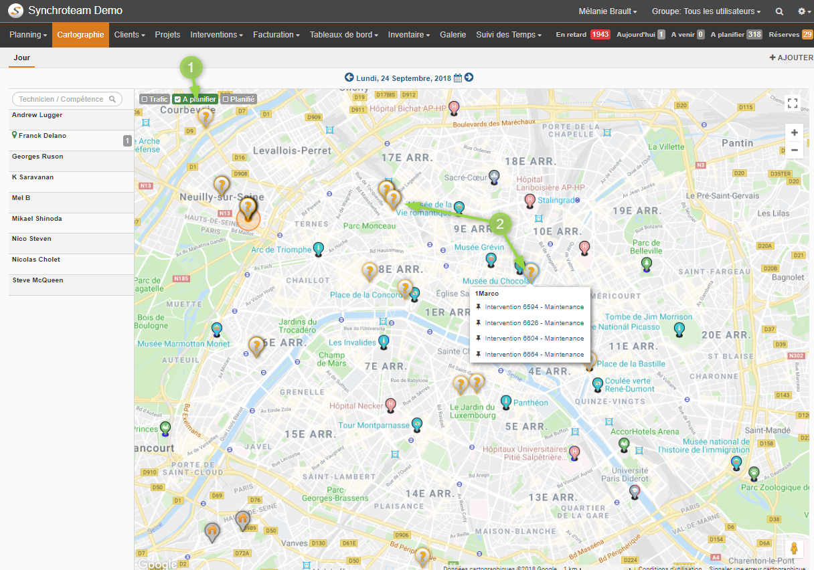814x570 pixels.
Task: Open Intervention 6664 - Maintenance link
Action: click(x=534, y=355)
